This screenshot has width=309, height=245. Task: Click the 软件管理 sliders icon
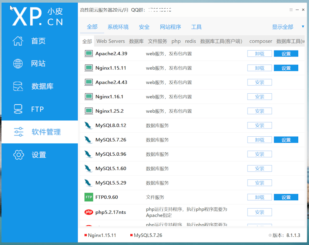[19, 132]
